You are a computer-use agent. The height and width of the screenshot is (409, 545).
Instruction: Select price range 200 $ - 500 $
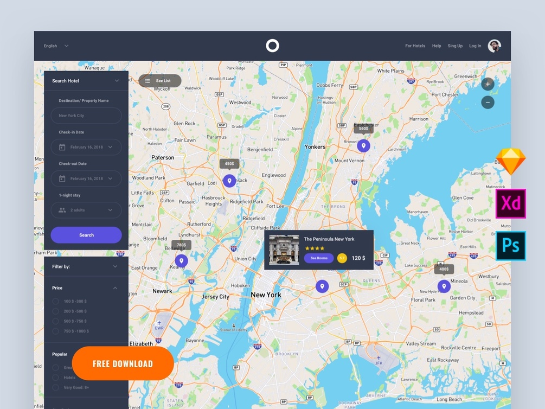[x=55, y=311]
